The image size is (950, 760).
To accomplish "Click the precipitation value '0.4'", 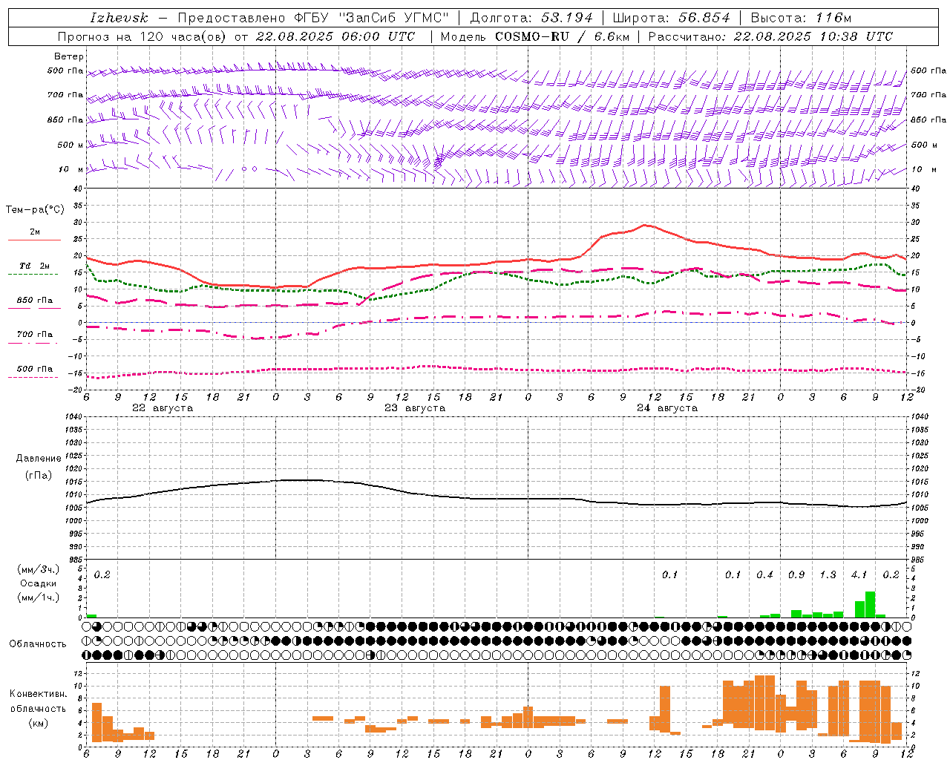I will point(764,575).
